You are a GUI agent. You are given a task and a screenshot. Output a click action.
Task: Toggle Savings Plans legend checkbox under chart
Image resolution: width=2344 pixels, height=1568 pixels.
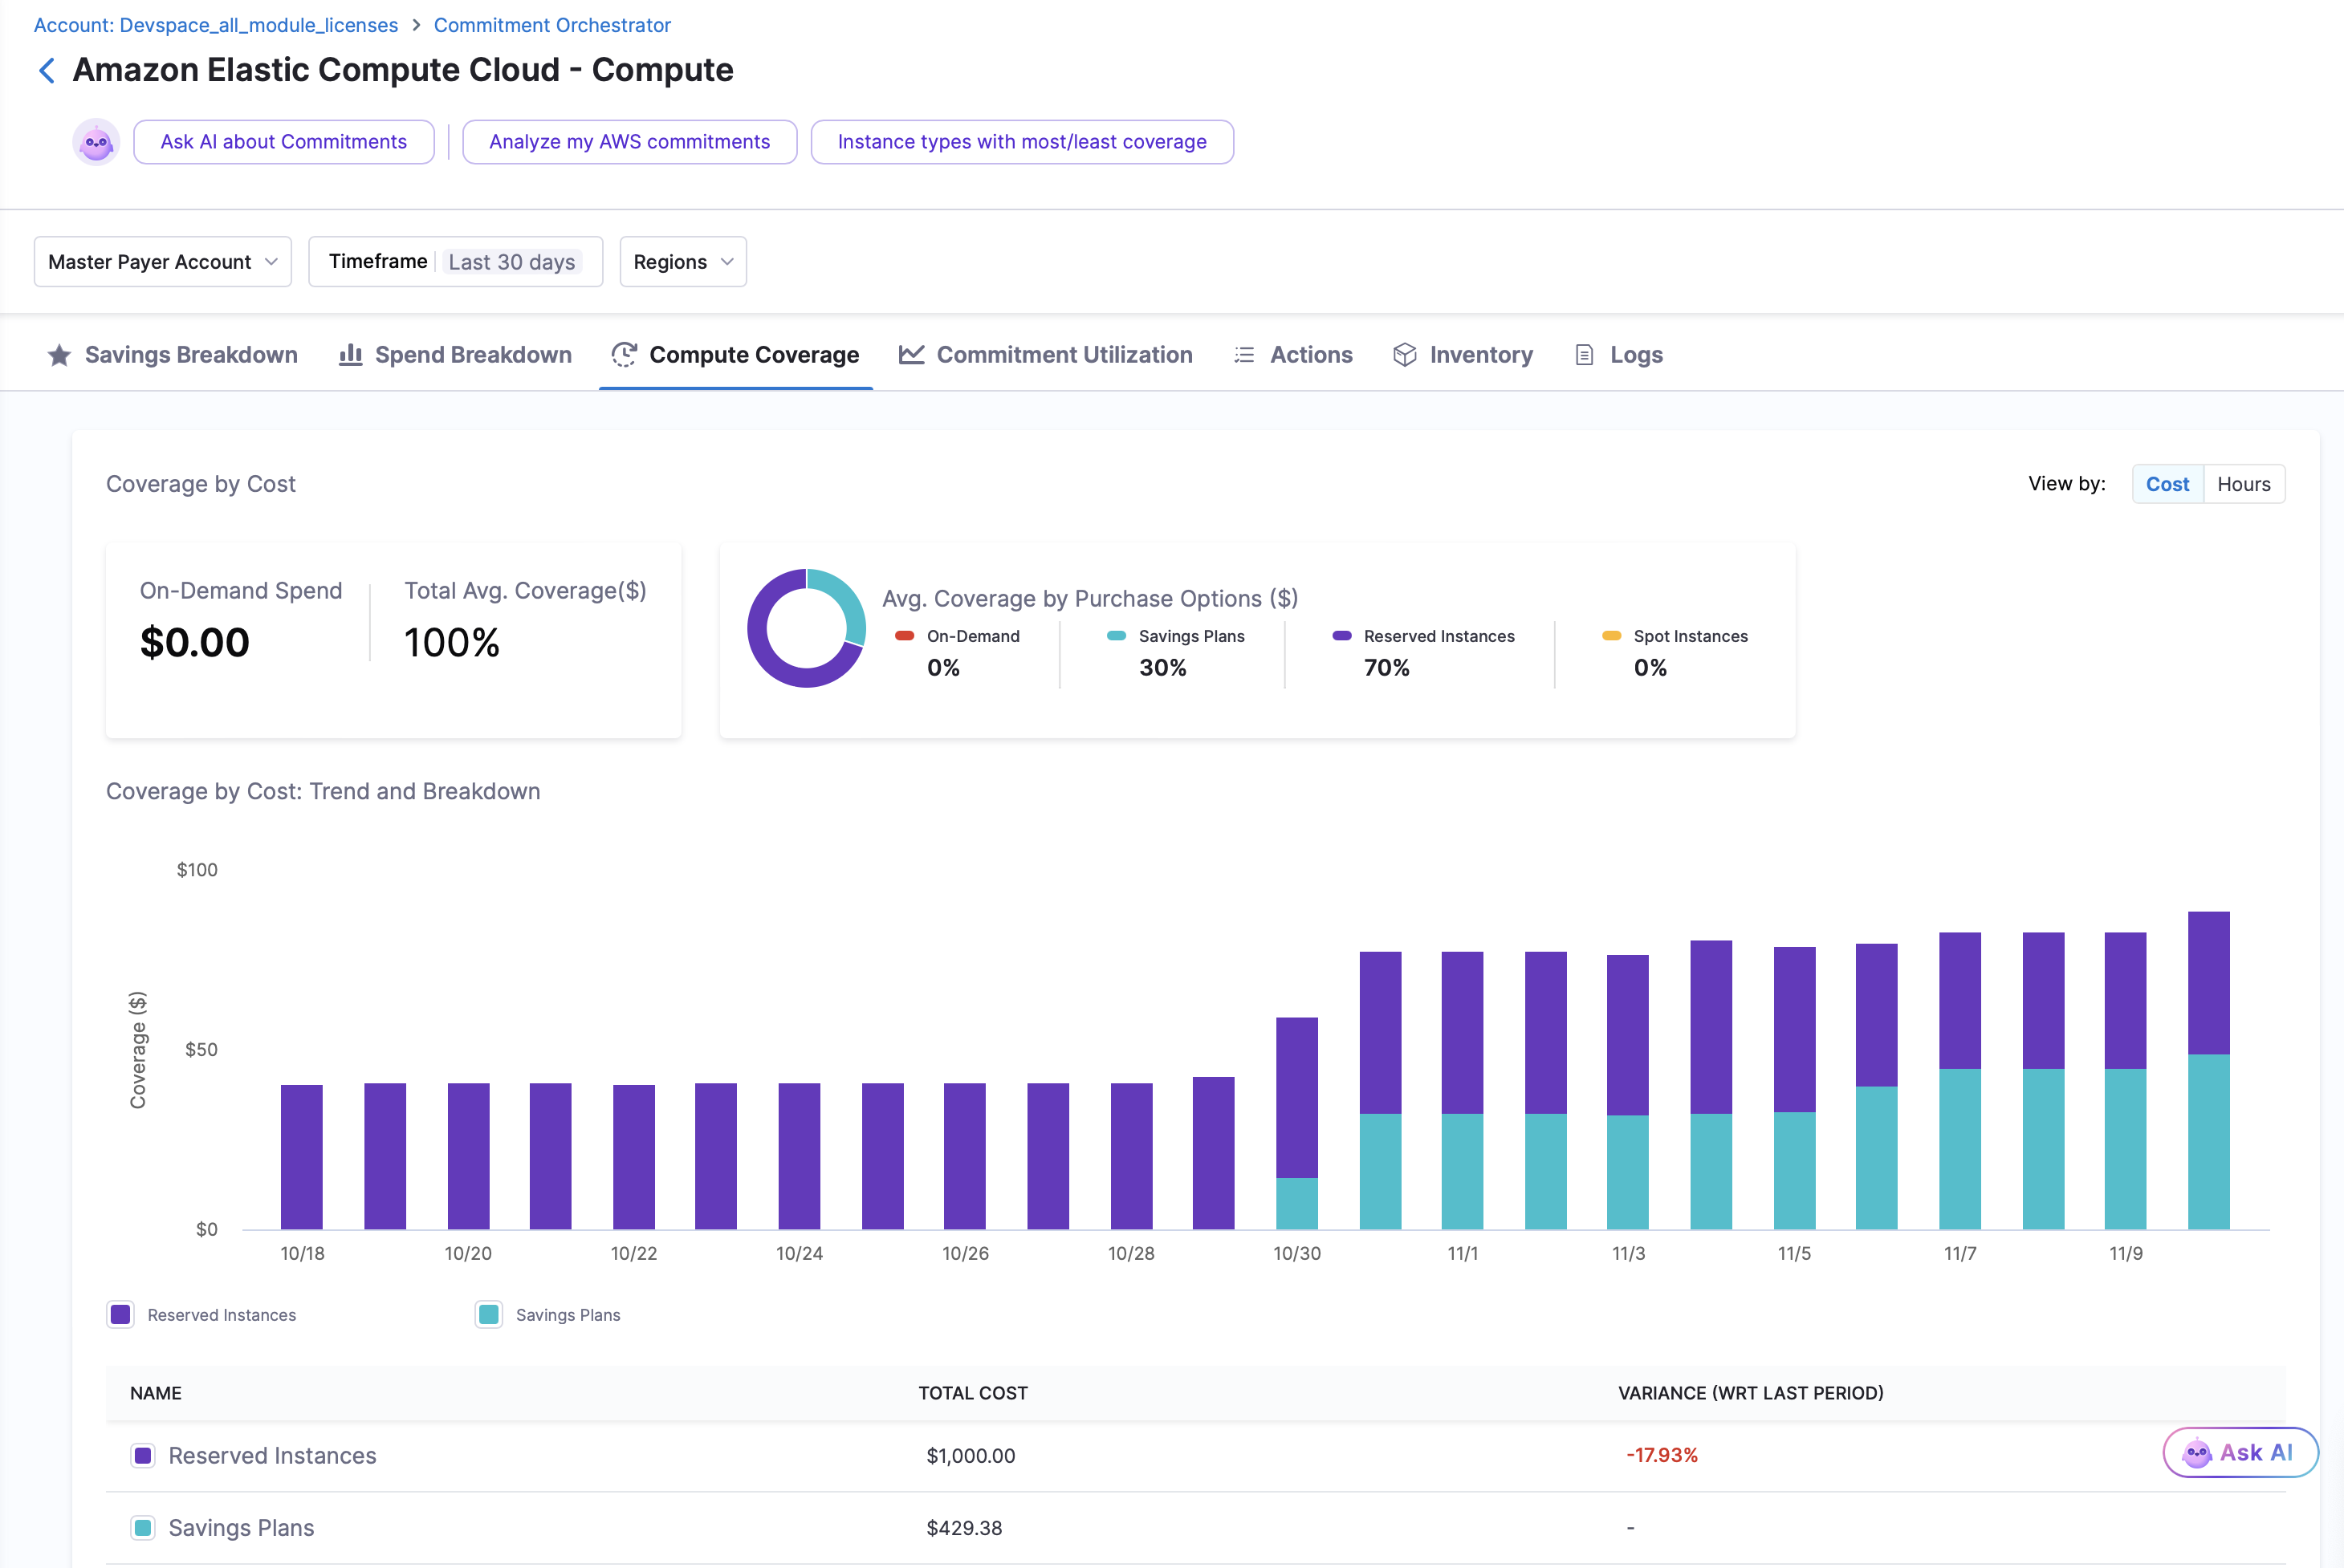[488, 1314]
